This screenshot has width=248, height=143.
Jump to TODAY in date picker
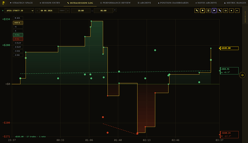62,10
